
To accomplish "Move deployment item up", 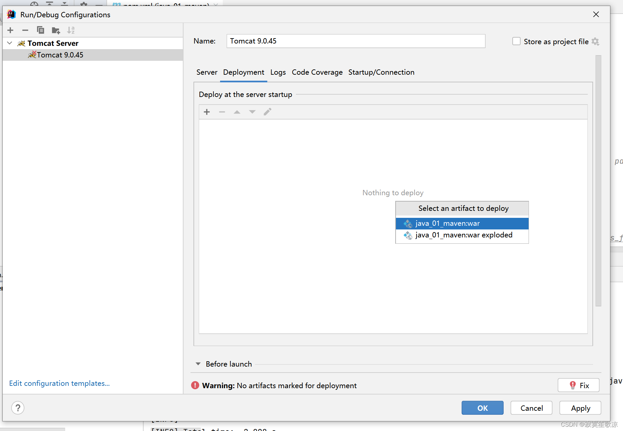I will pyautogui.click(x=237, y=112).
